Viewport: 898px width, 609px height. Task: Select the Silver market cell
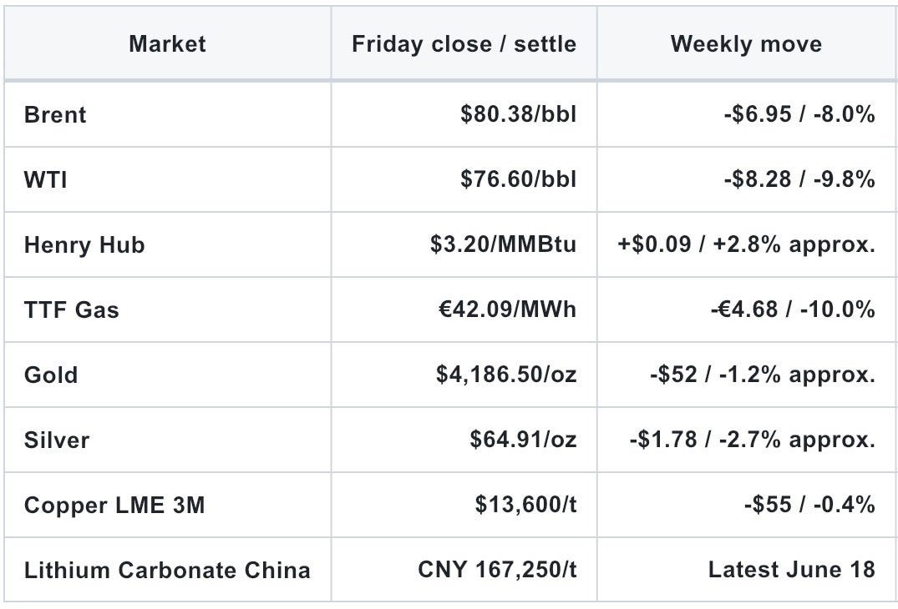tap(167, 440)
